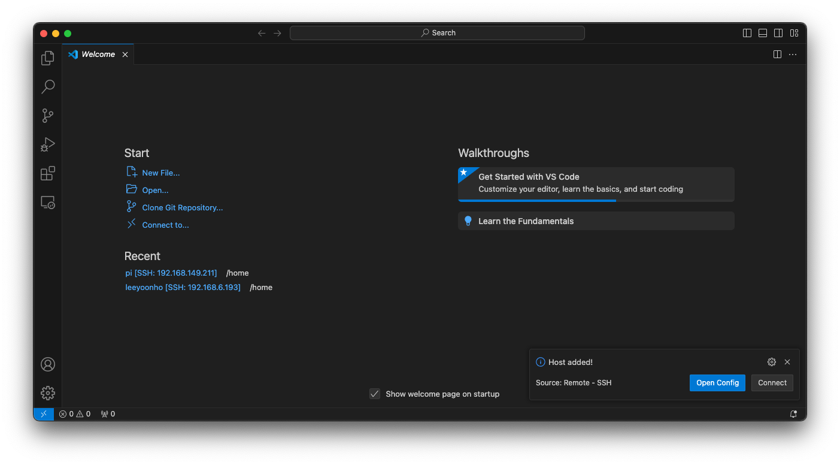Toggle the bottom panel layout button
Image resolution: width=840 pixels, height=465 pixels.
(763, 33)
